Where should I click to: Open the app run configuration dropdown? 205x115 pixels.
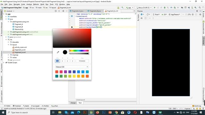click(x=129, y=8)
